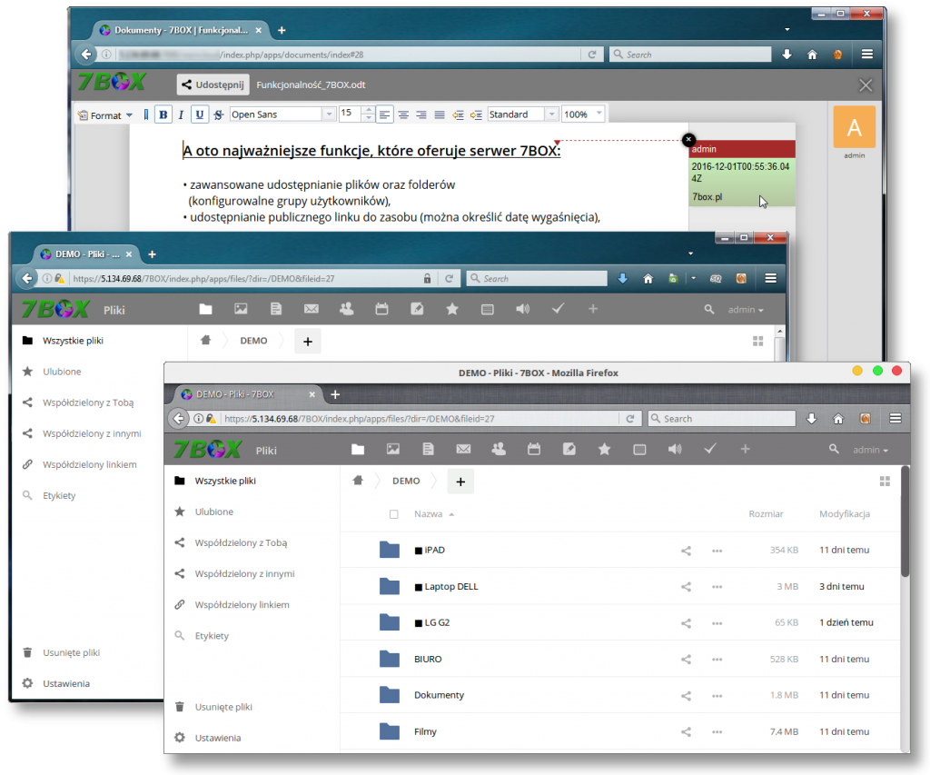Share the BIURO folder
Viewport: 930px width, 775px height.
685,659
